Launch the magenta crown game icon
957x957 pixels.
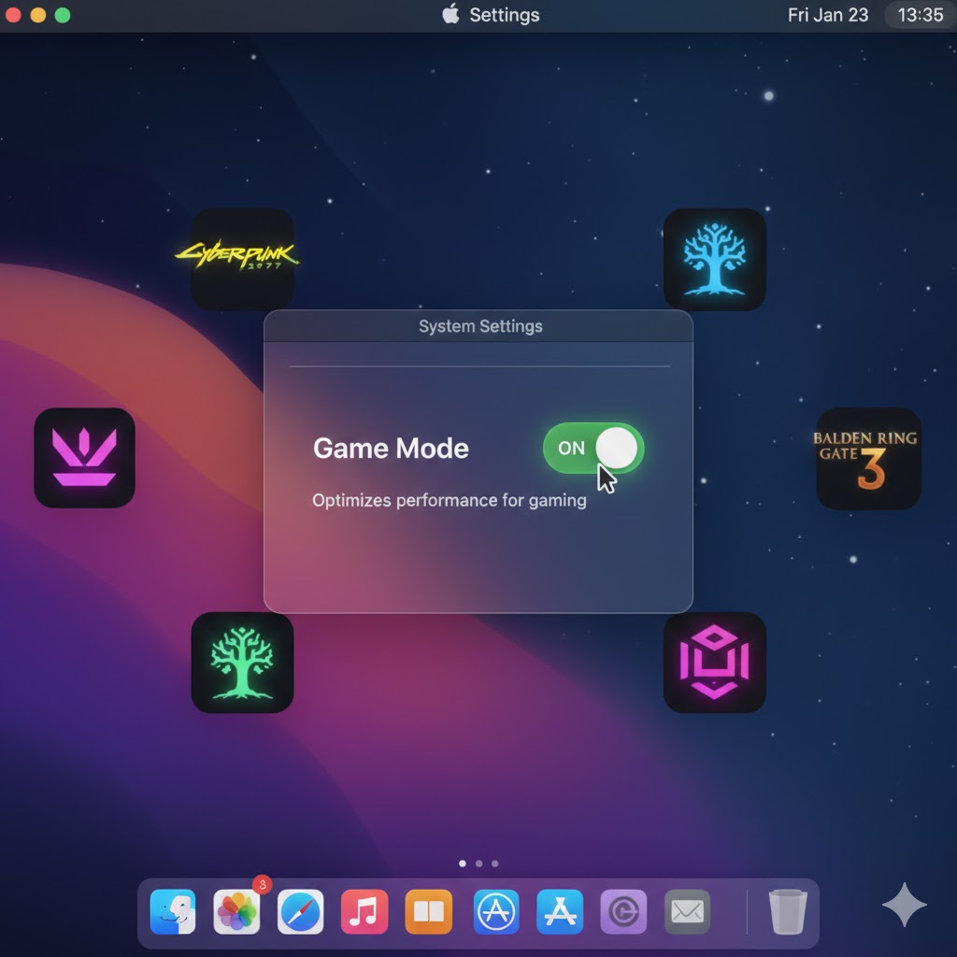[x=85, y=459]
